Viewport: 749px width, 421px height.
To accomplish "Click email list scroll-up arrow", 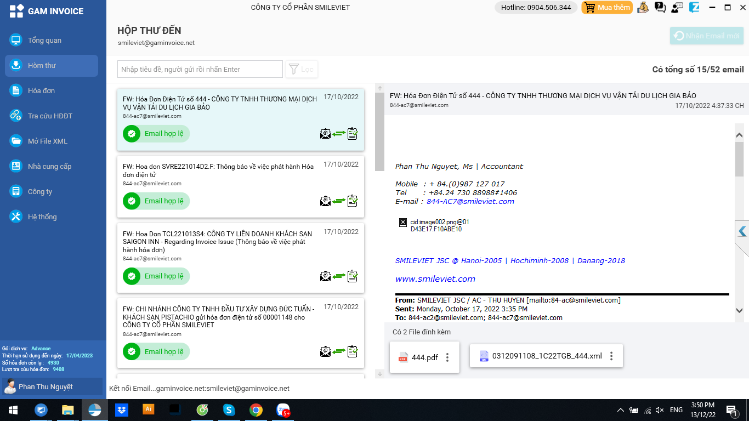I will coord(379,88).
